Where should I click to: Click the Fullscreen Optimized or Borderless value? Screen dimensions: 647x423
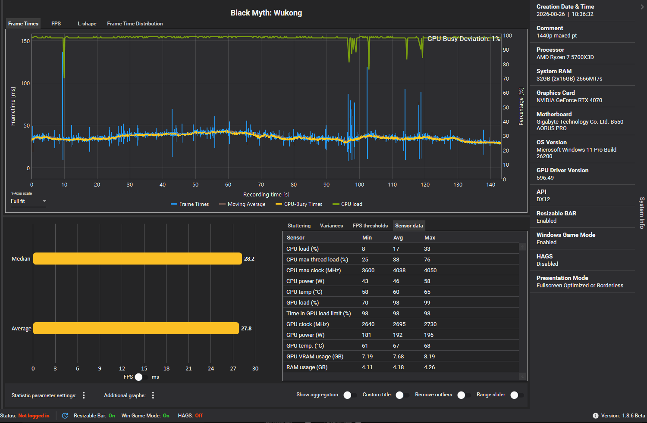580,286
